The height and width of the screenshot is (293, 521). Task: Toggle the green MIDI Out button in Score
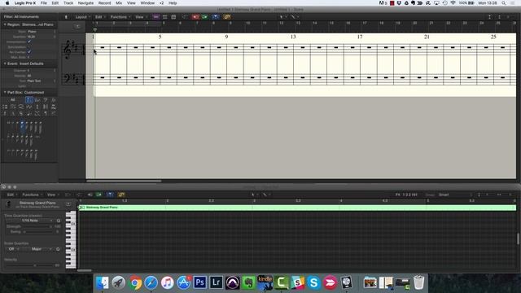tap(205, 17)
